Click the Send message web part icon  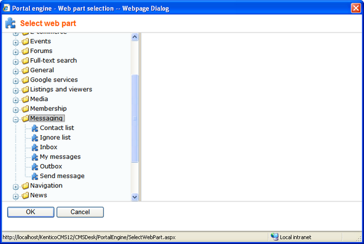point(35,176)
